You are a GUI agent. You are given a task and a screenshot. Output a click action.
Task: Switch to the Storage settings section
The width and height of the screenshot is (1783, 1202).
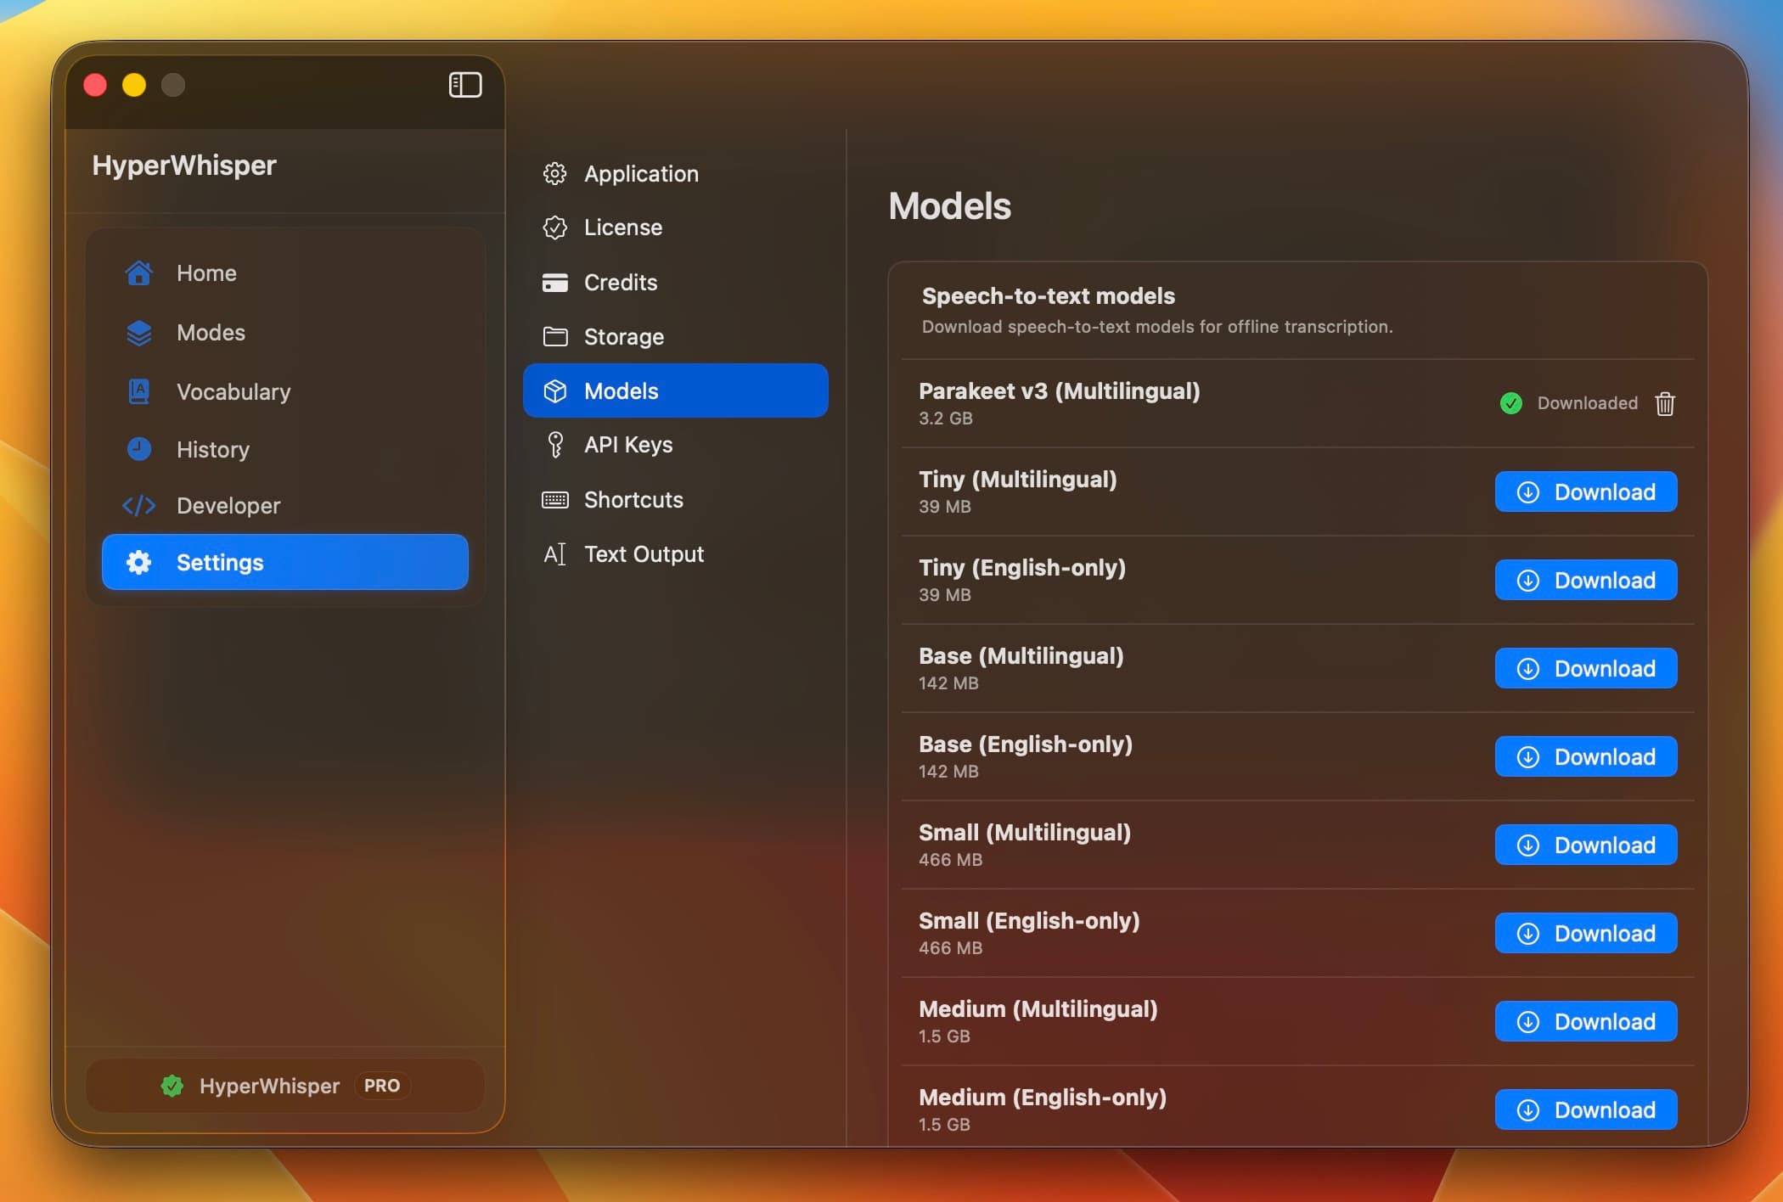point(623,337)
